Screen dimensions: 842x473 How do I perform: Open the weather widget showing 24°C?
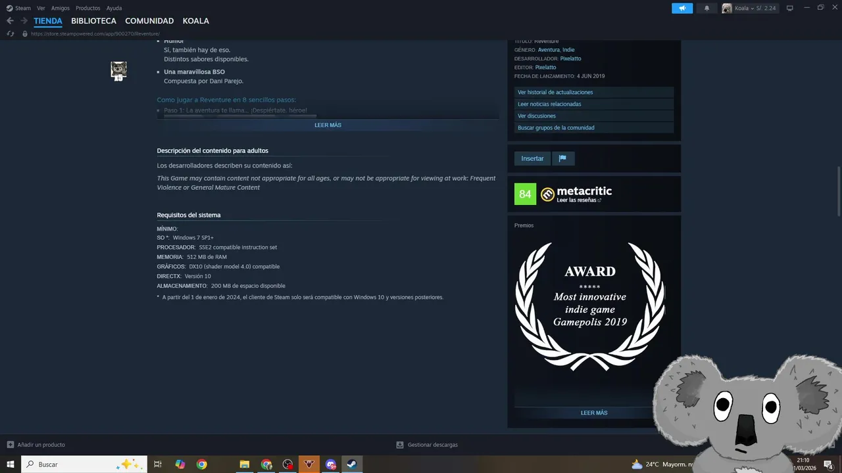coord(661,464)
